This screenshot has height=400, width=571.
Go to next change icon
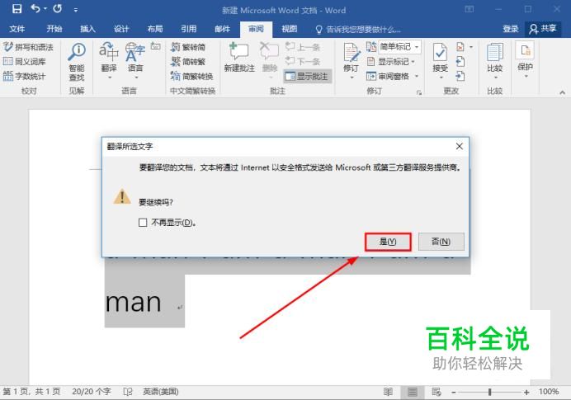click(x=460, y=76)
